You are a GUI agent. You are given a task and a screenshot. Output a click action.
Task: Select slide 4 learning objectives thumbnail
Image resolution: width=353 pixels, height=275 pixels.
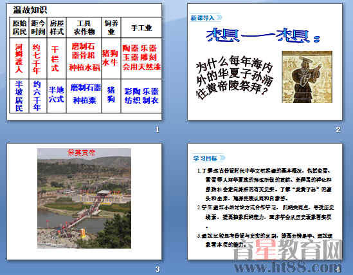265,202
